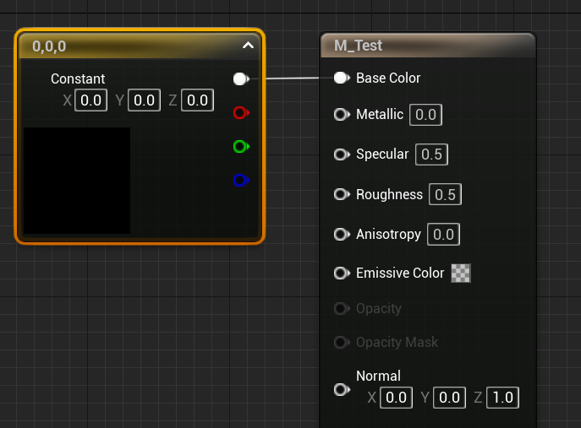The height and width of the screenshot is (428, 581).
Task: Edit the Specular 0.5 value field
Action: (x=431, y=154)
